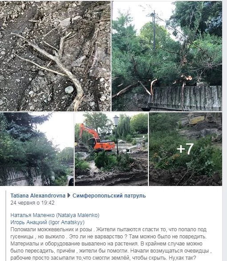The height and width of the screenshot is (261, 227).
Task: Click the wooden fence in the juniper photo
Action: [x=185, y=98]
